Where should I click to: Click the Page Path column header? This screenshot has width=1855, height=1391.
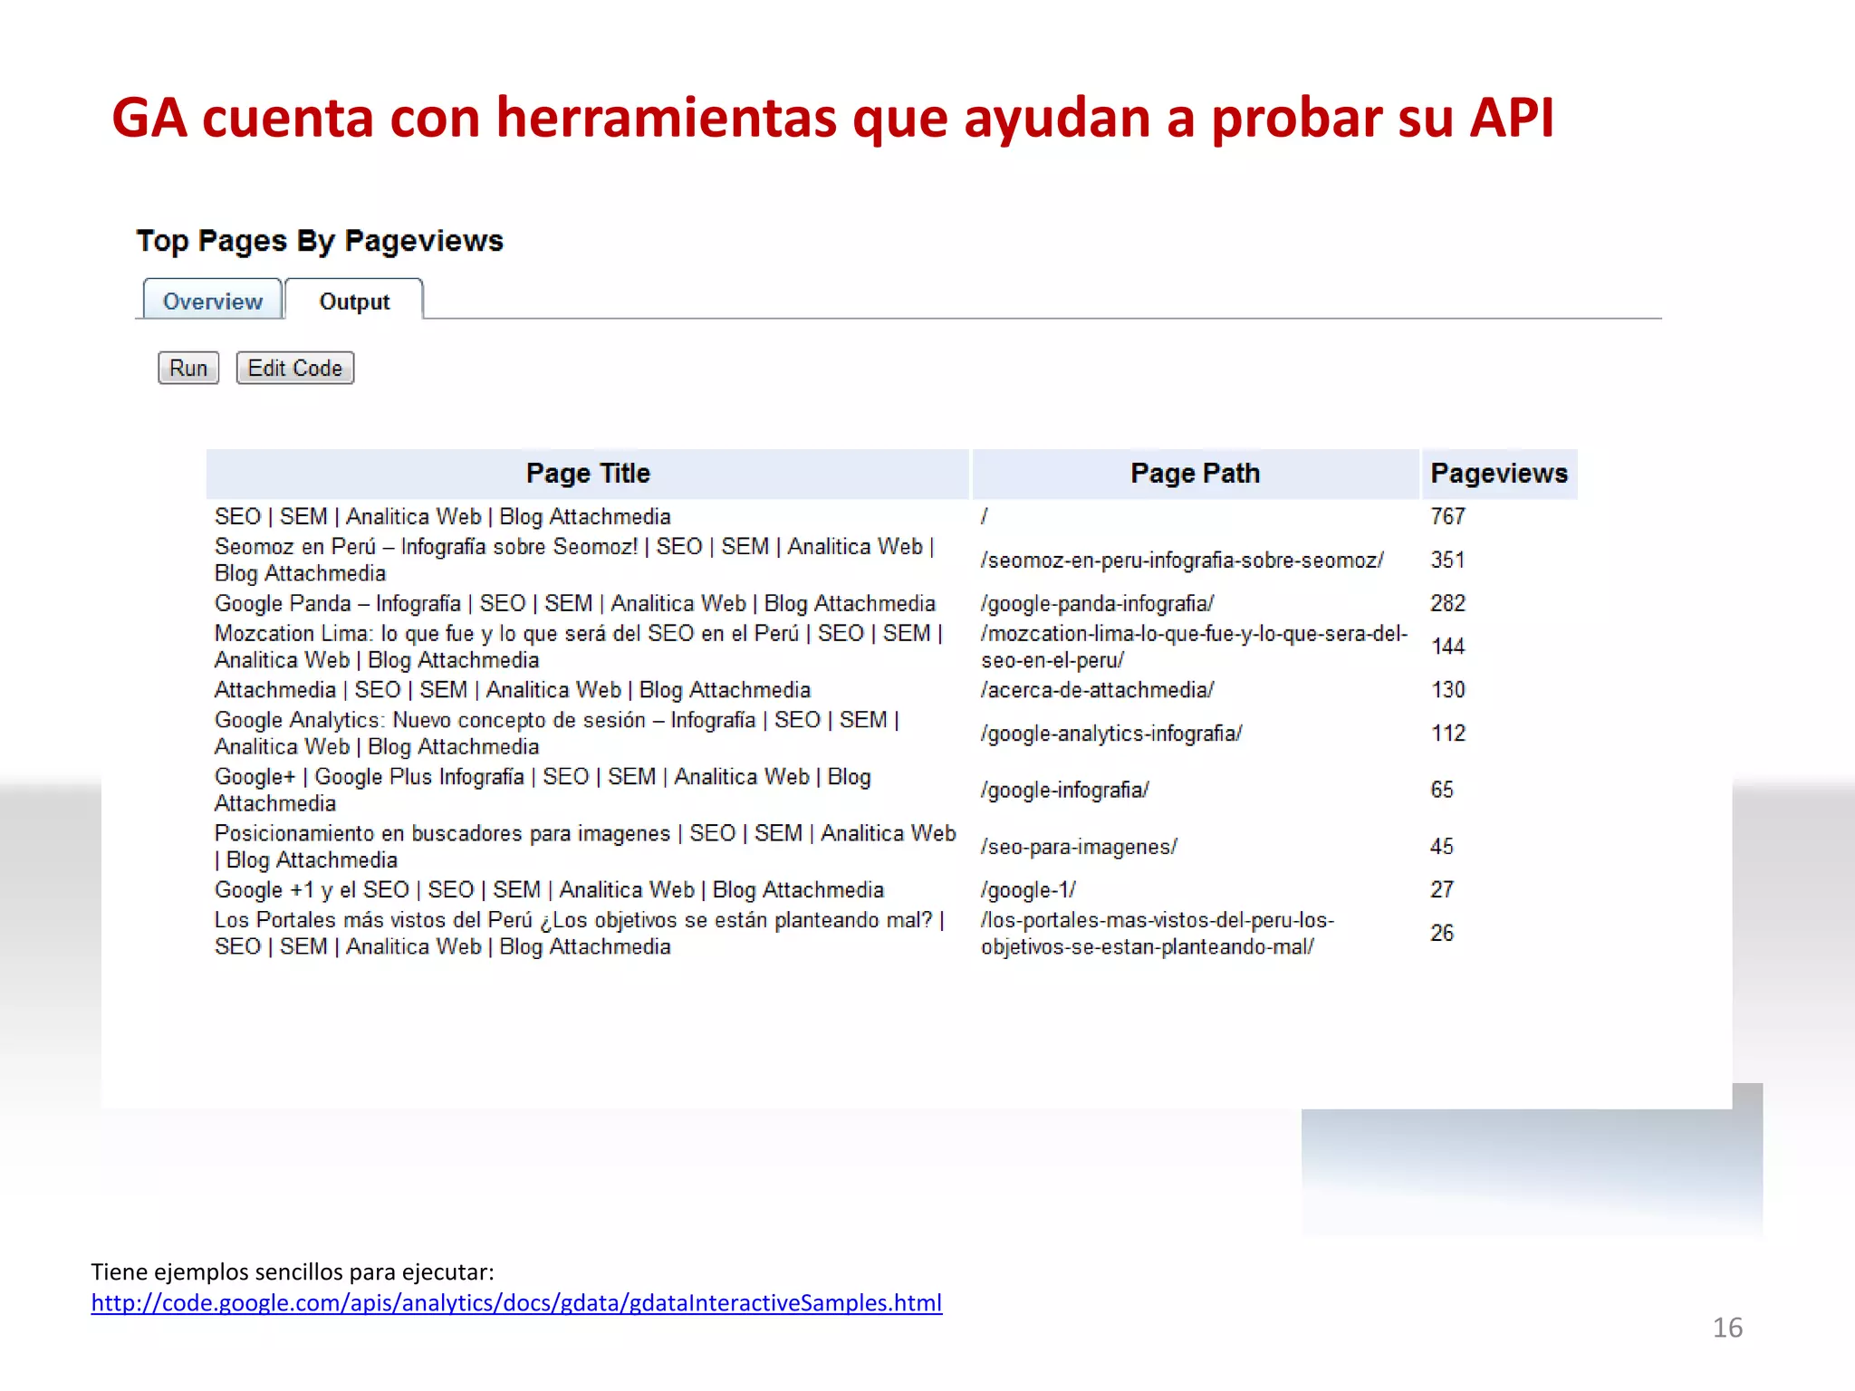(1195, 474)
